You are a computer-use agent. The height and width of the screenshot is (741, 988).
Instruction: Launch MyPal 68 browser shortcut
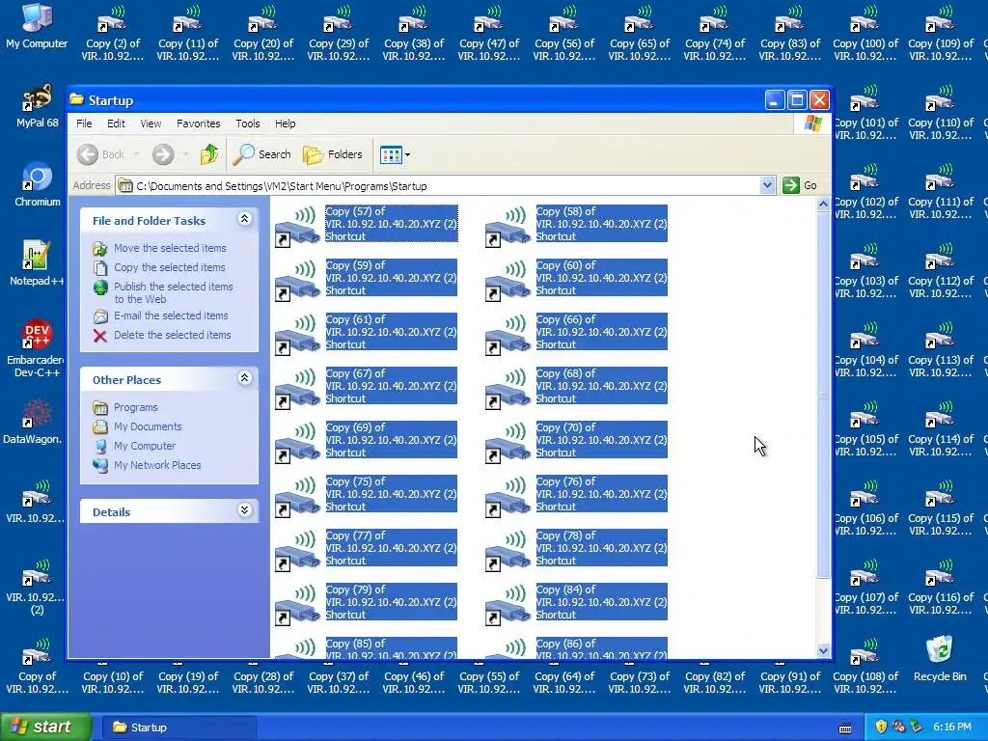click(x=37, y=104)
